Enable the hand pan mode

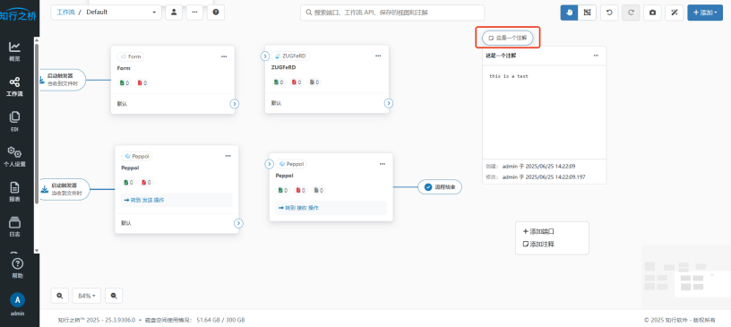569,13
